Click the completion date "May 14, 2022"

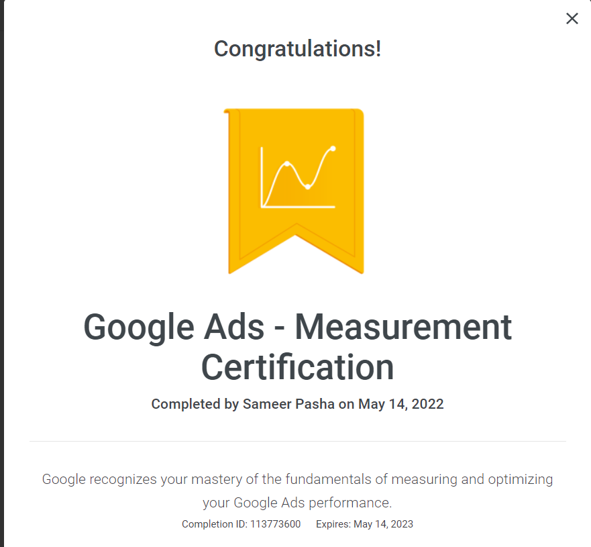pyautogui.click(x=401, y=404)
